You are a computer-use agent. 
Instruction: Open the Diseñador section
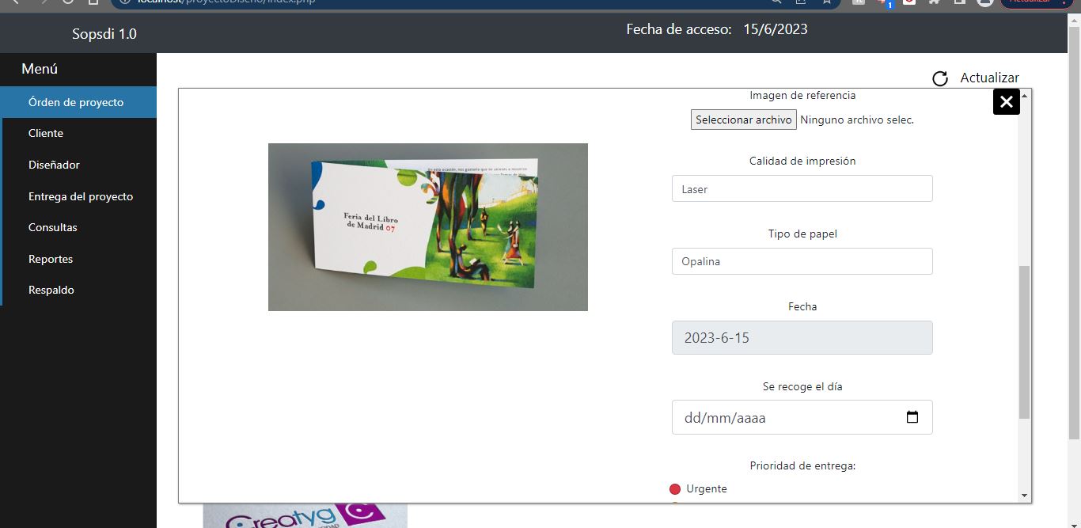click(54, 165)
